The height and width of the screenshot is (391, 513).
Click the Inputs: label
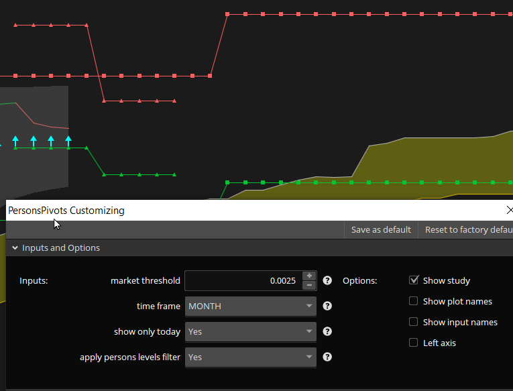pos(34,281)
